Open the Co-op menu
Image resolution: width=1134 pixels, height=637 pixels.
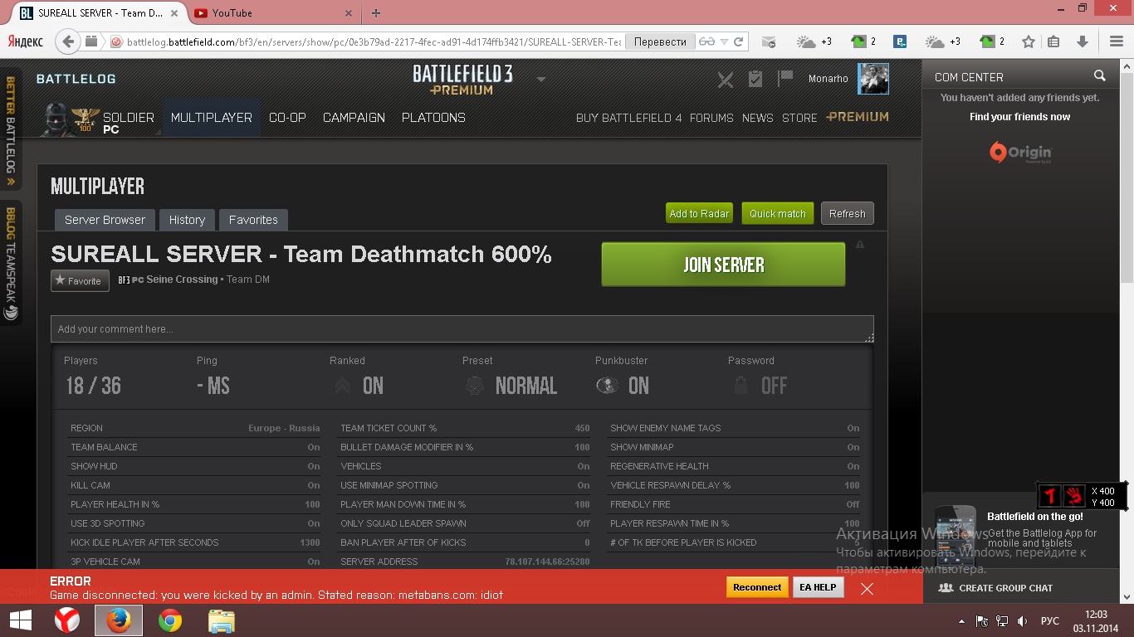288,118
